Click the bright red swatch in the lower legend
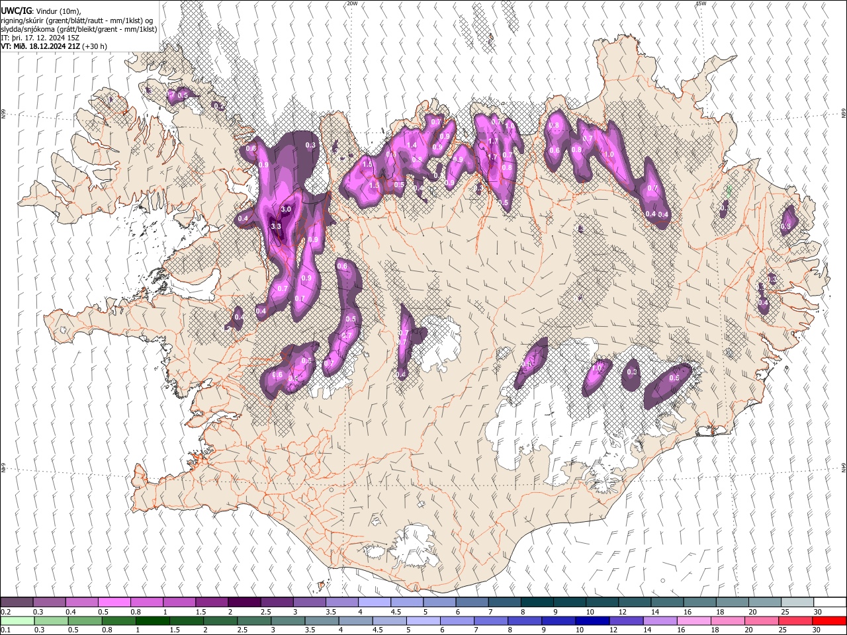Image resolution: width=847 pixels, height=635 pixels. tap(829, 620)
